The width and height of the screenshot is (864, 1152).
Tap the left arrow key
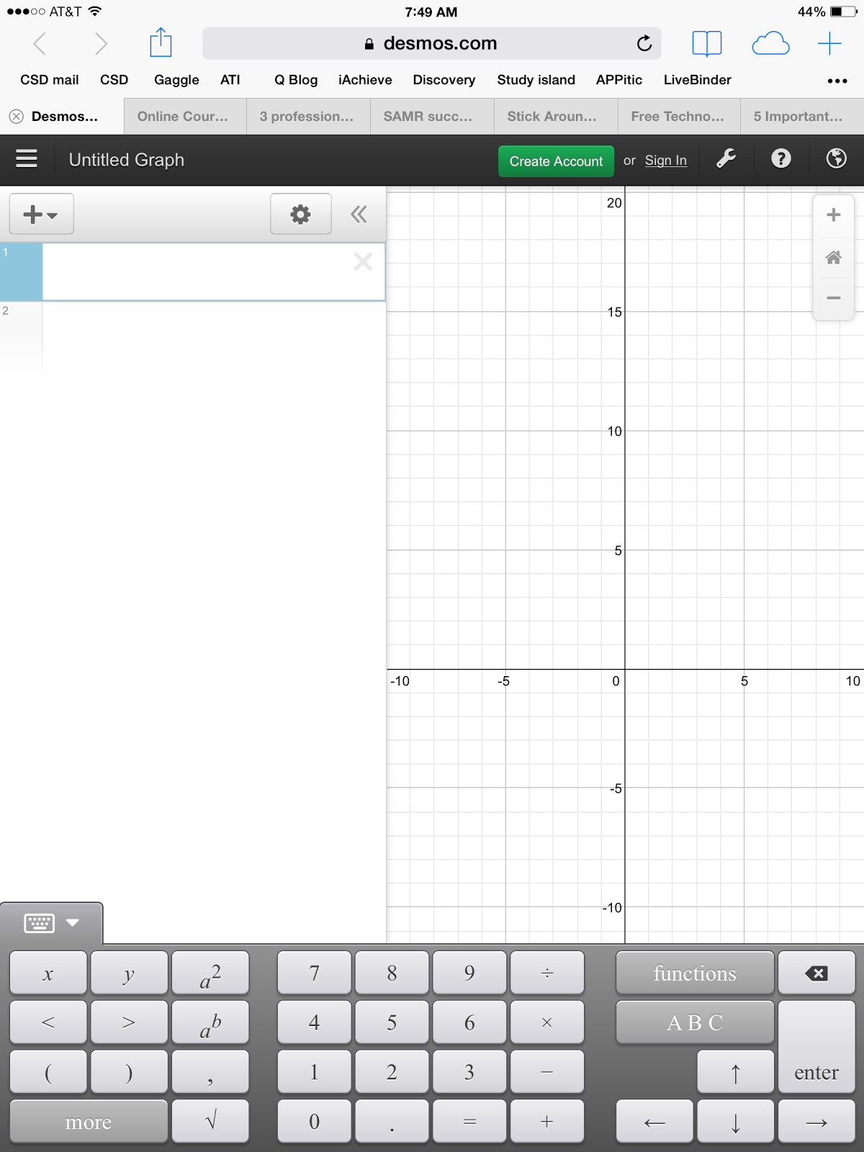point(654,1121)
